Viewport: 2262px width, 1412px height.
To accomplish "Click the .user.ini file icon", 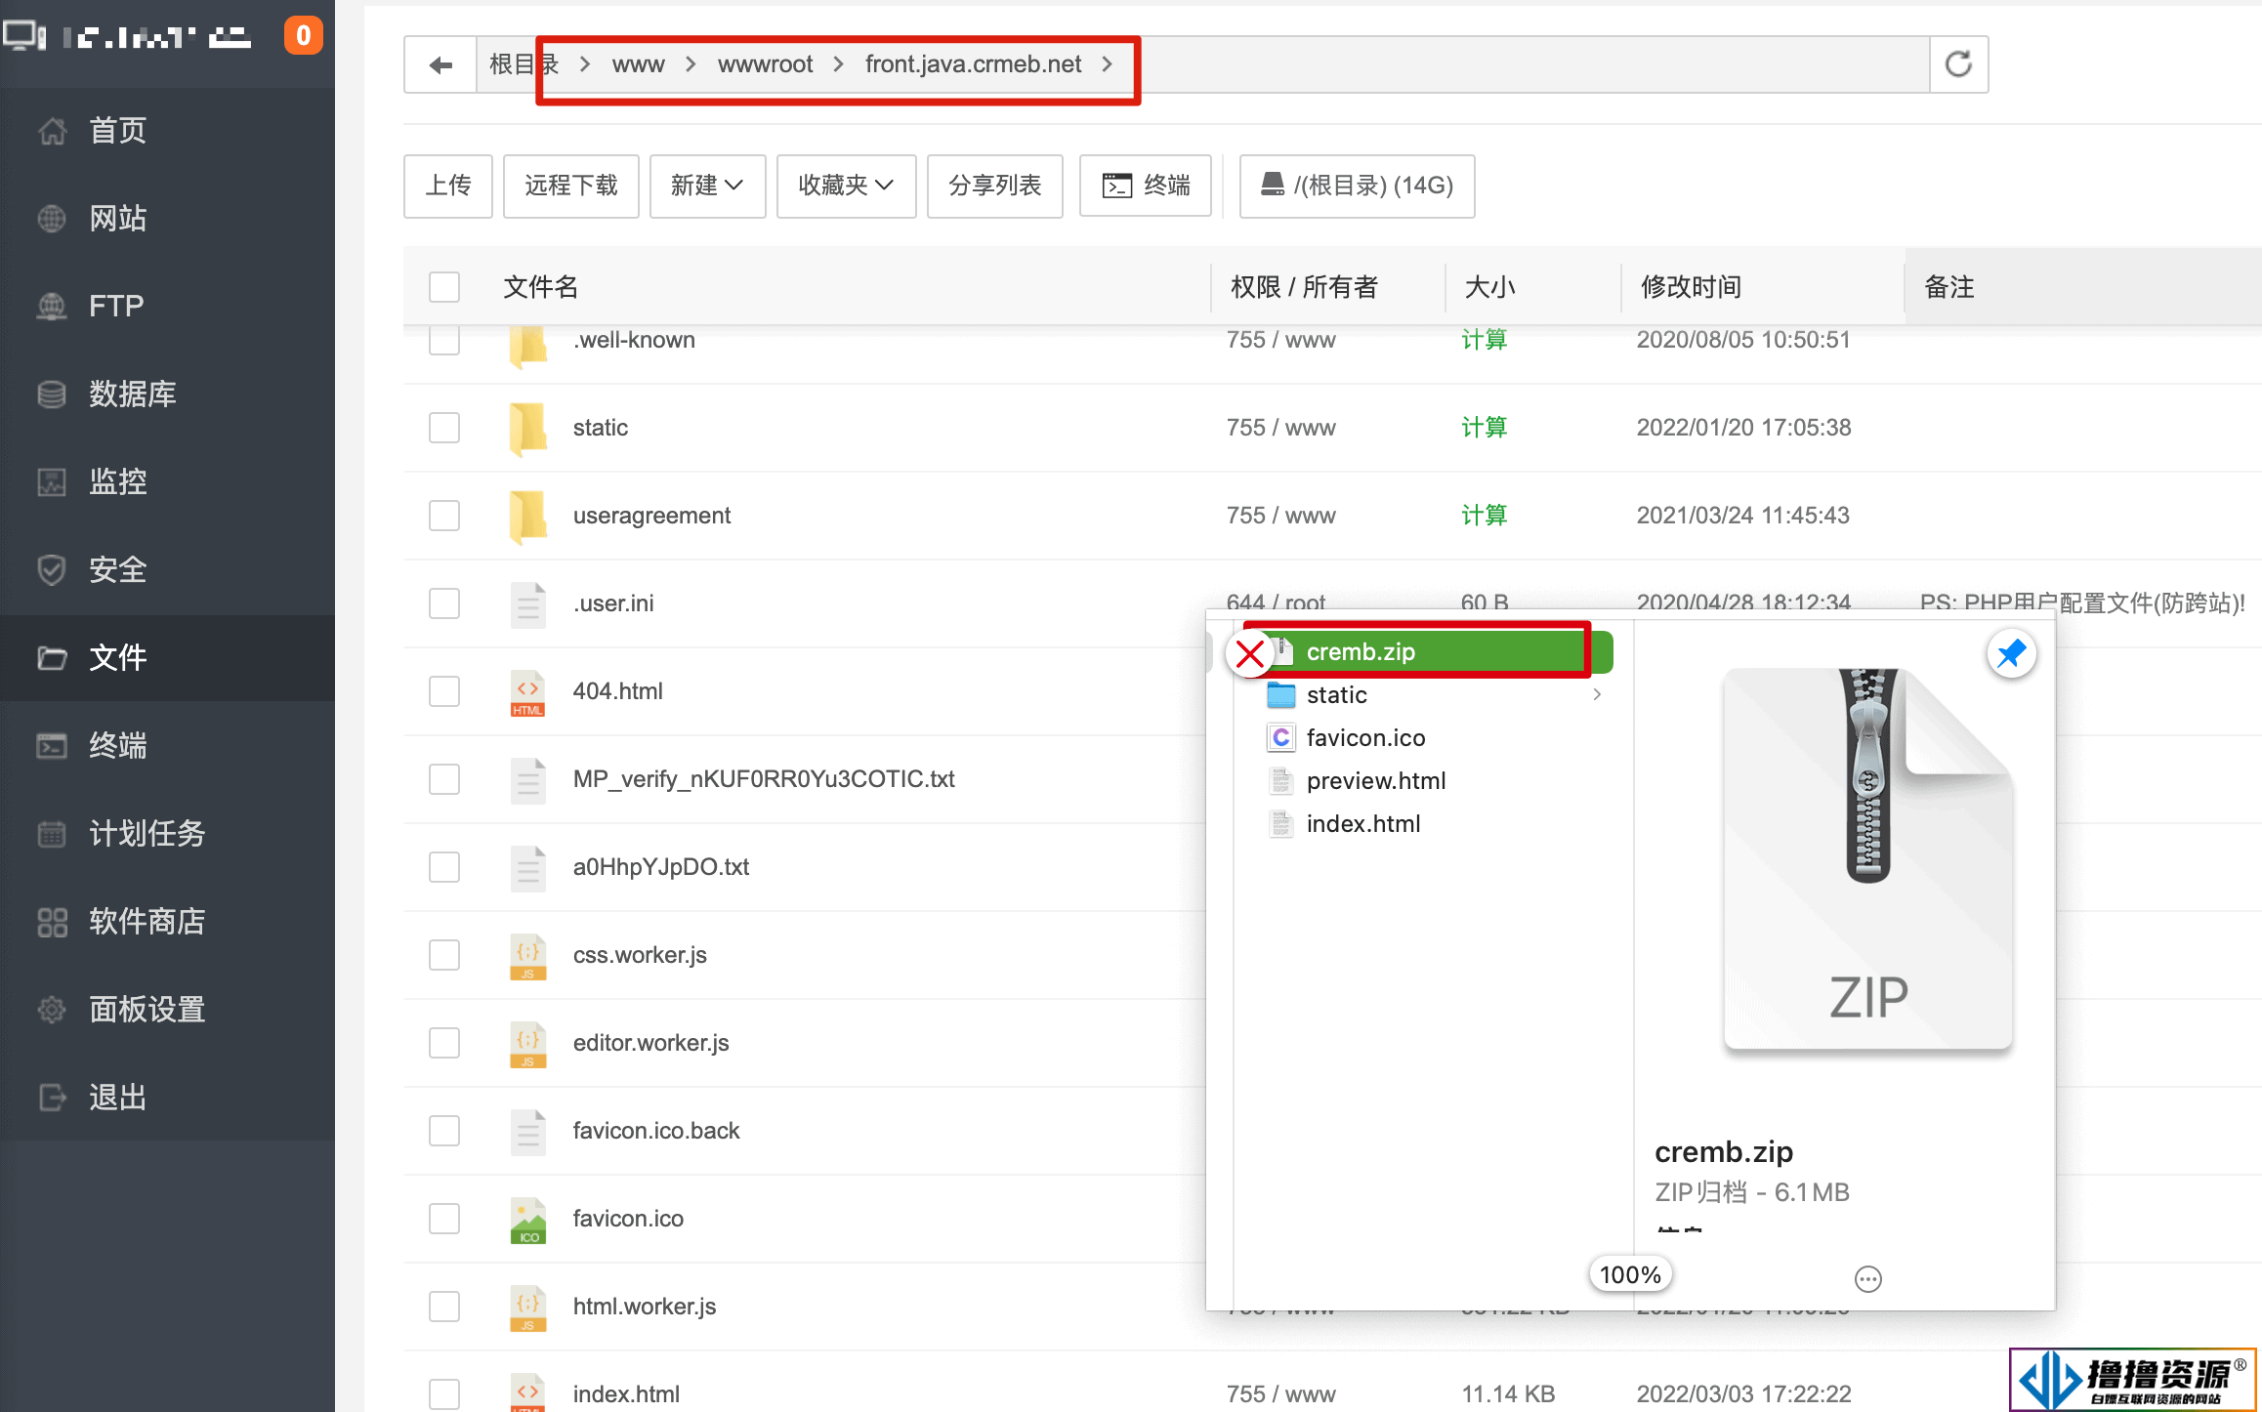I will [x=528, y=603].
